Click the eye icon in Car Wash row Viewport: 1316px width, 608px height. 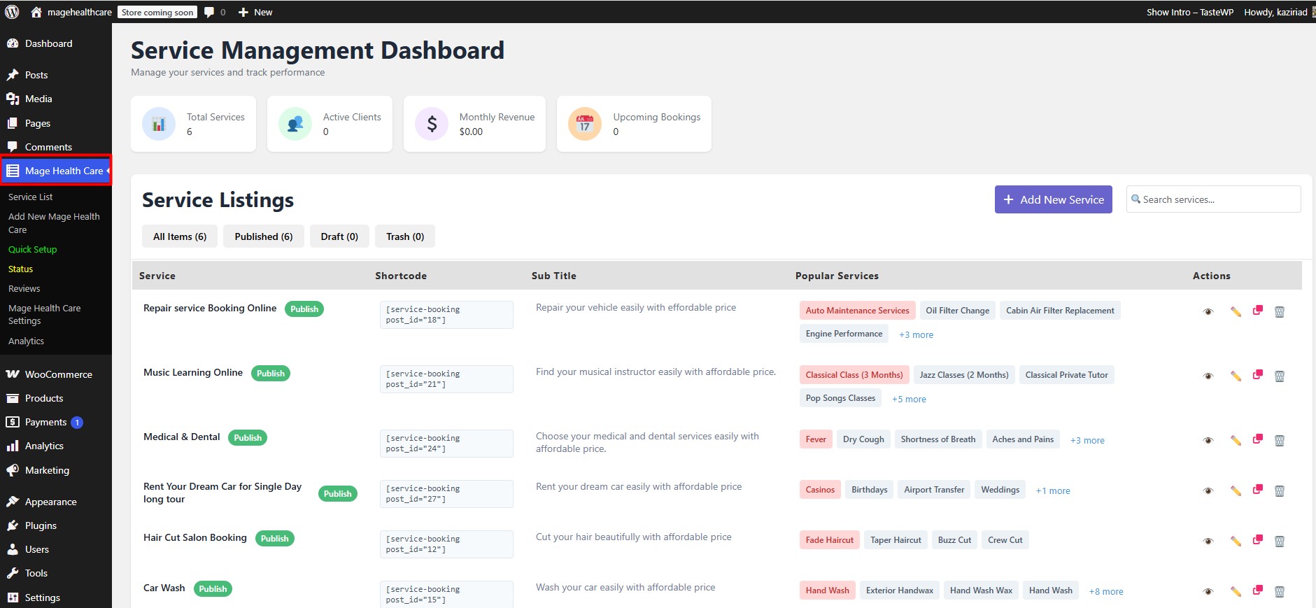click(1208, 591)
